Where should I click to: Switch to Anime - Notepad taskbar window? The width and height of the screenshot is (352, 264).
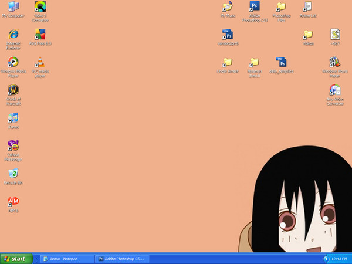point(66,258)
